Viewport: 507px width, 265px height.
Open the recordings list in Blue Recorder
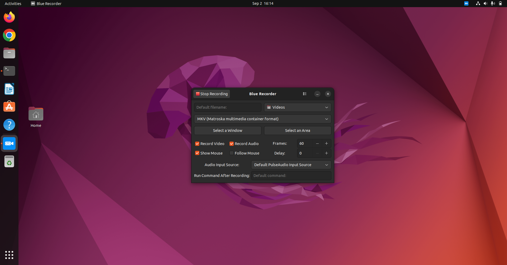pos(304,94)
